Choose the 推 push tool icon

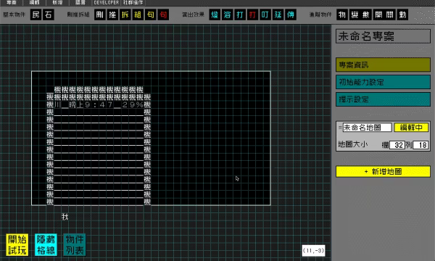112,14
